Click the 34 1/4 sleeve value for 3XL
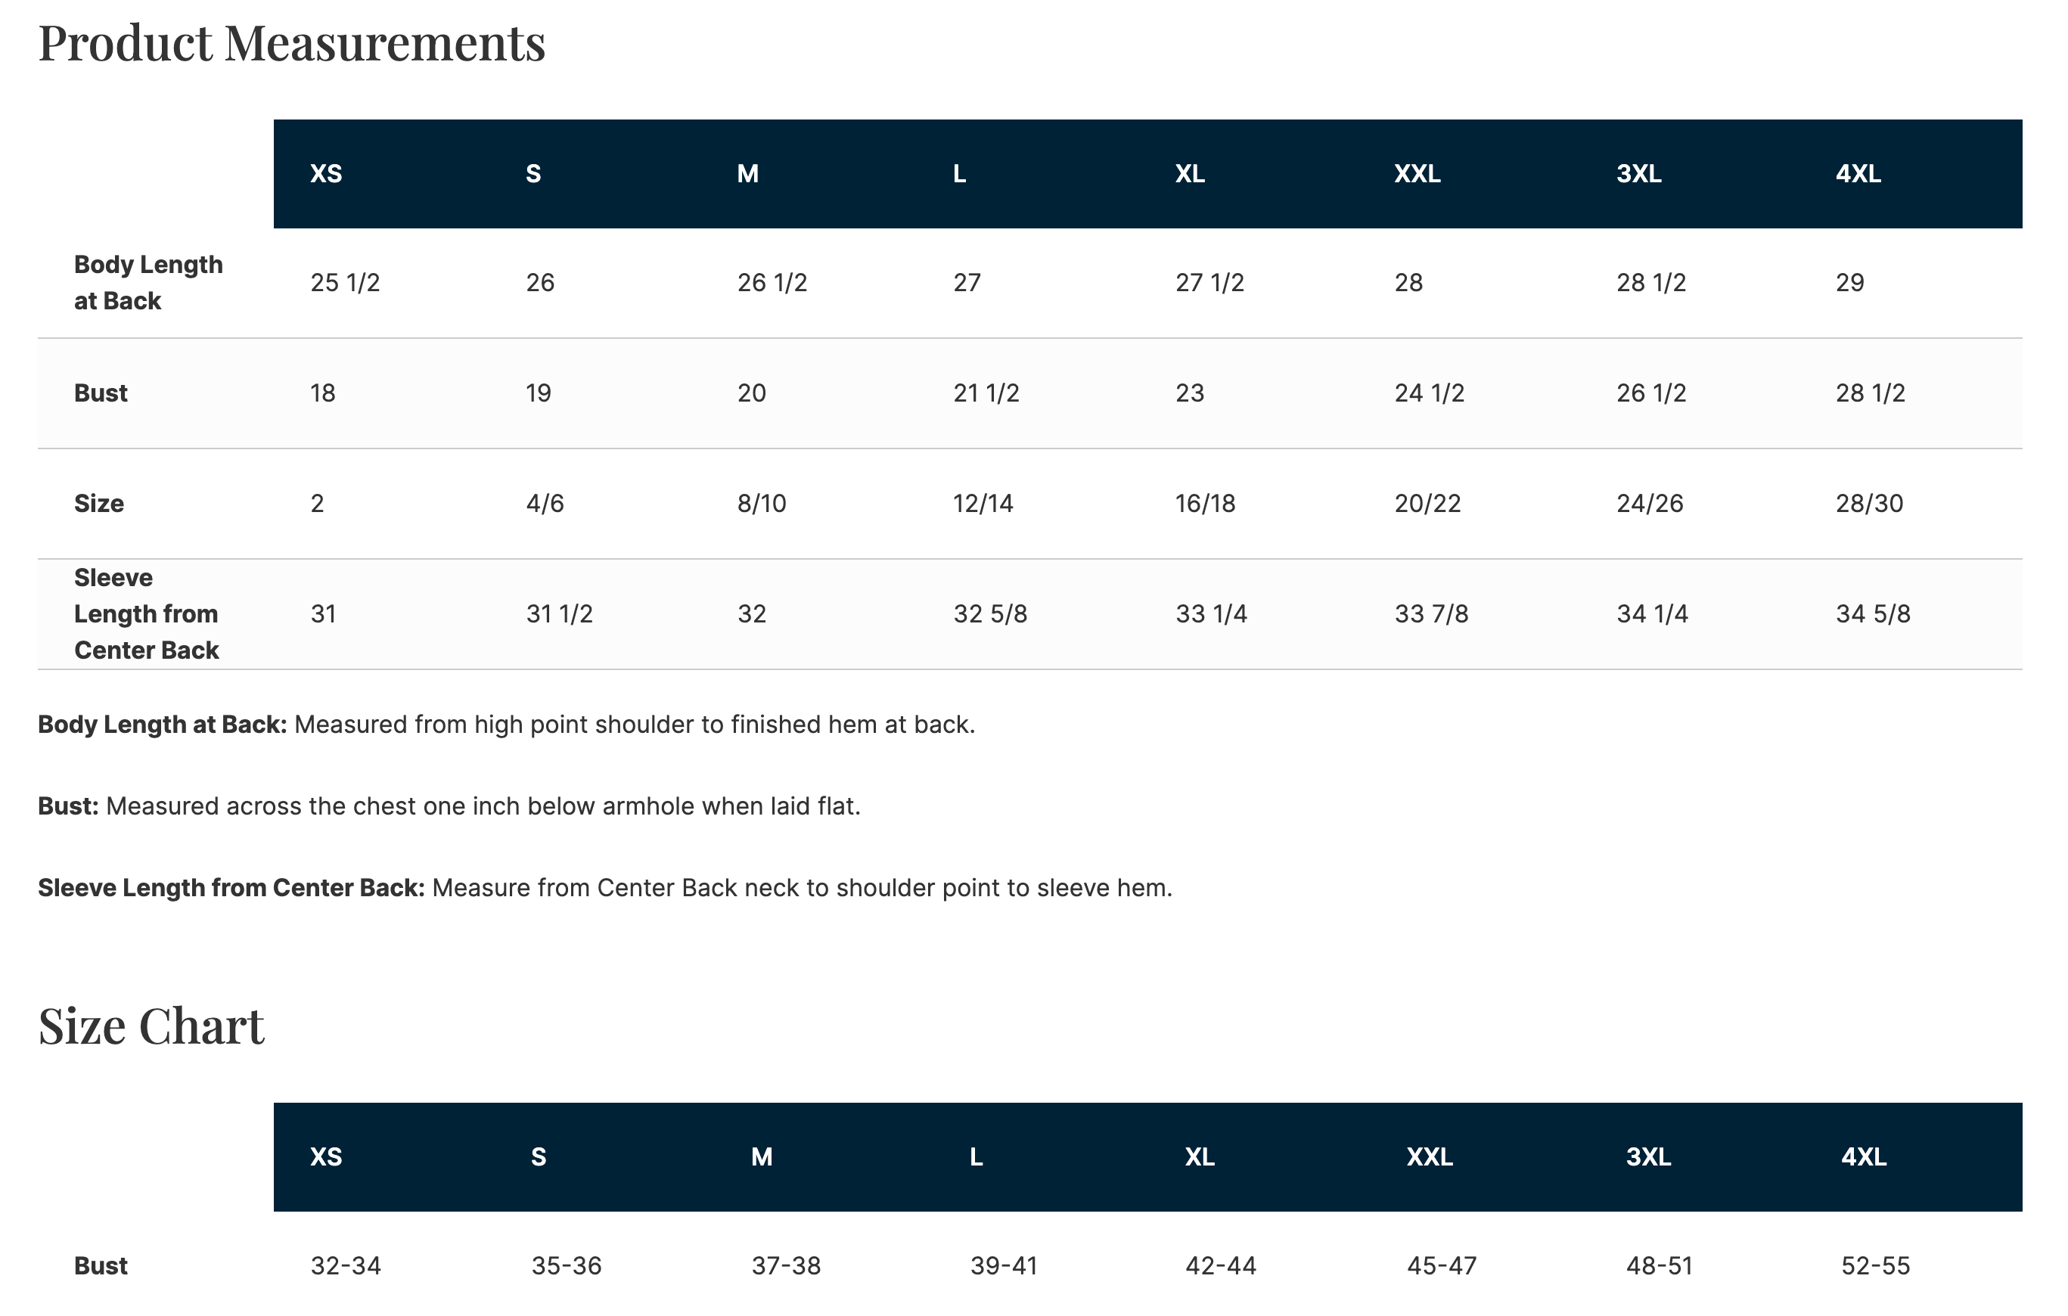 click(1652, 614)
